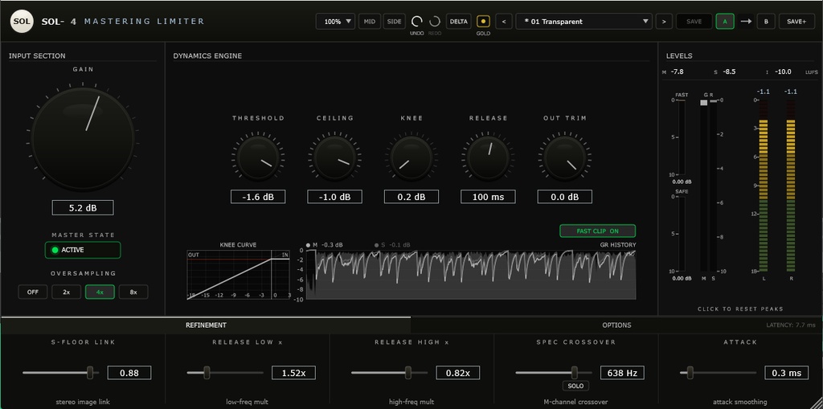Screen dimensions: 823x409
Task: Click the crossover 638 Hz field
Action: click(x=622, y=373)
